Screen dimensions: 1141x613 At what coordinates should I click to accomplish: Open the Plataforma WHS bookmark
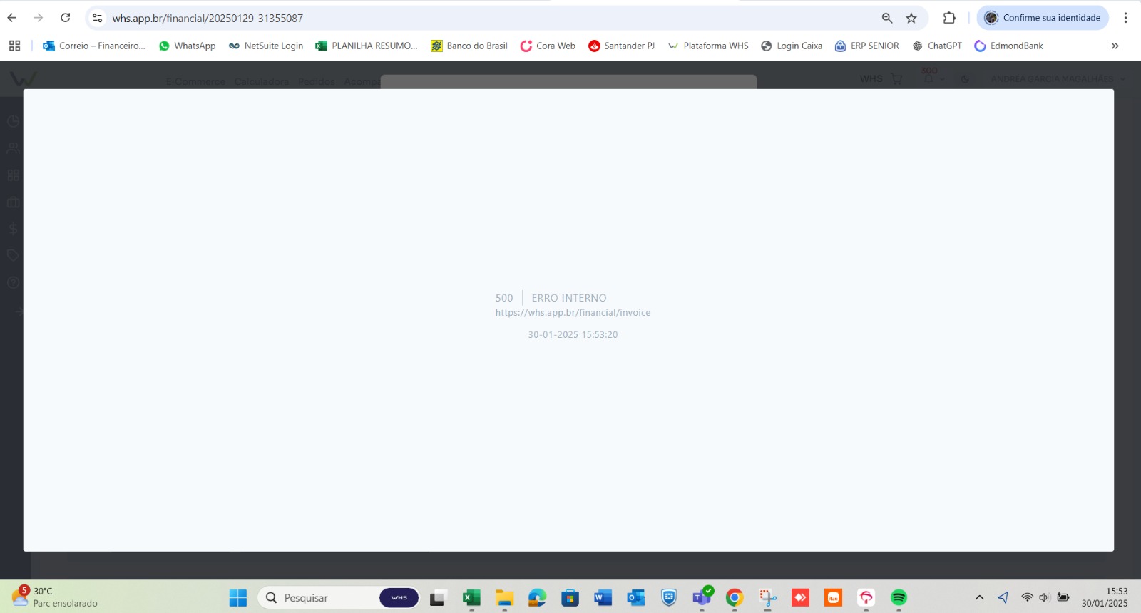(708, 46)
